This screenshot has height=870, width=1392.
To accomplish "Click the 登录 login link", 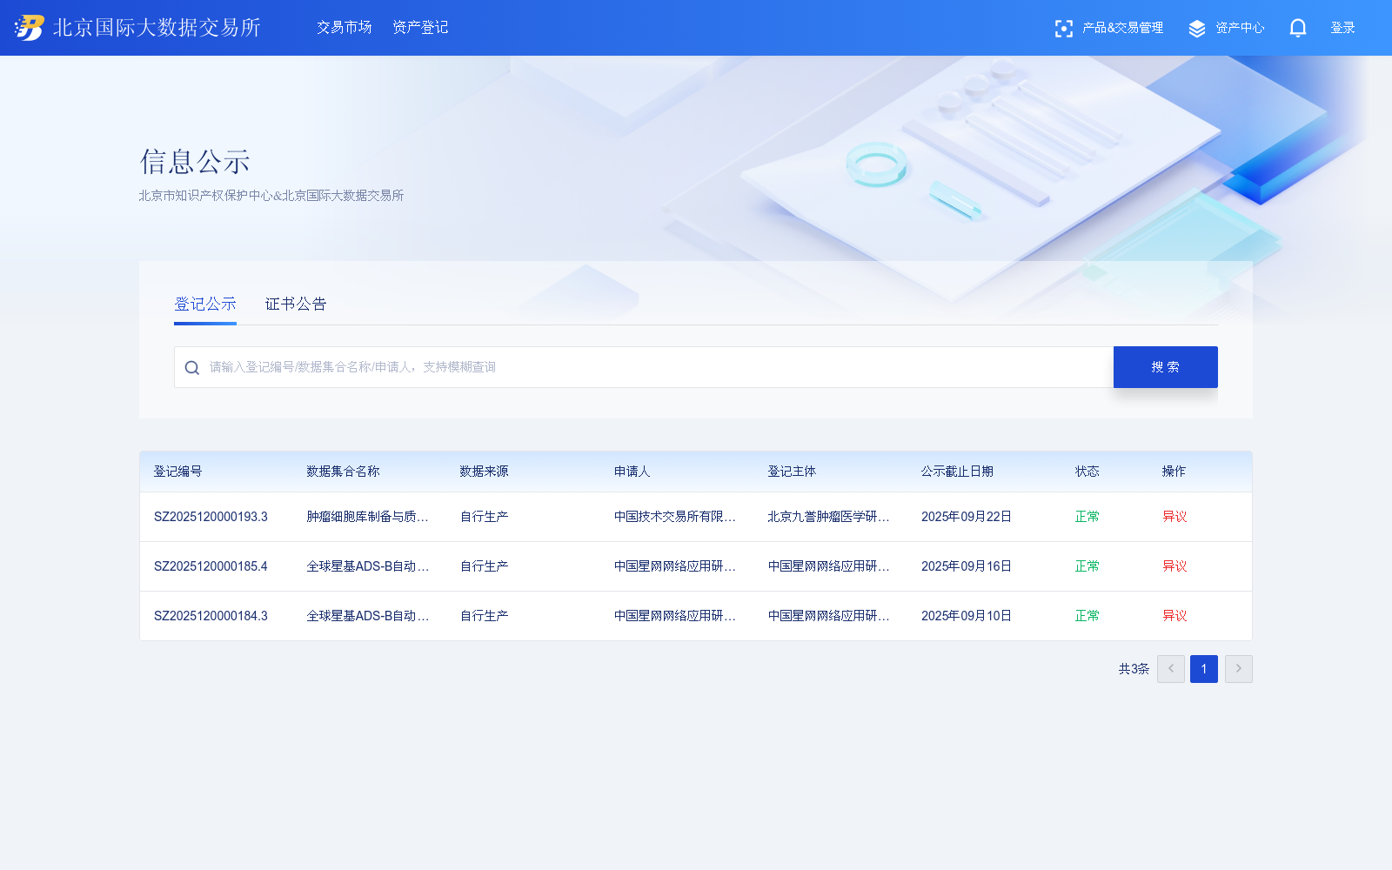I will [1342, 28].
